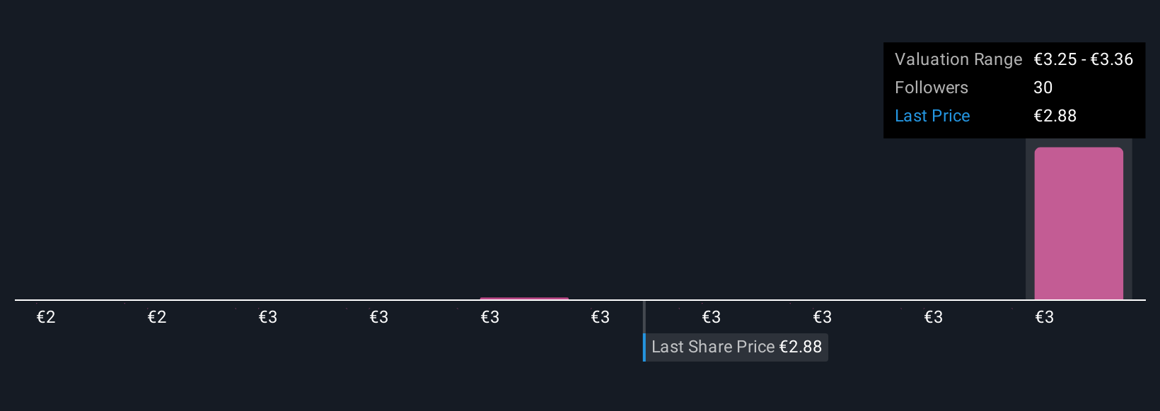The image size is (1160, 411).
Task: Select the followers count 30
Action: [1043, 88]
